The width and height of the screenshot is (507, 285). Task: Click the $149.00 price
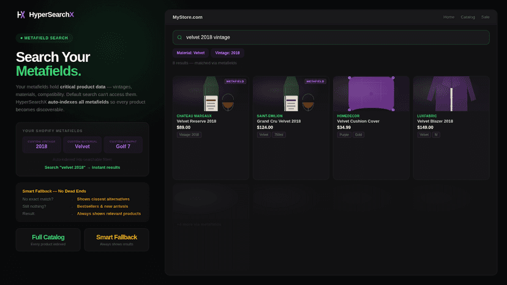(425, 127)
